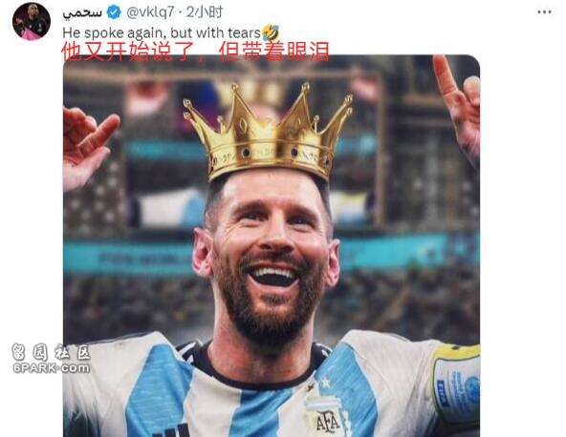Image resolution: width=566 pixels, height=437 pixels.
Task: Click the golden crown in the photo
Action: click(268, 133)
